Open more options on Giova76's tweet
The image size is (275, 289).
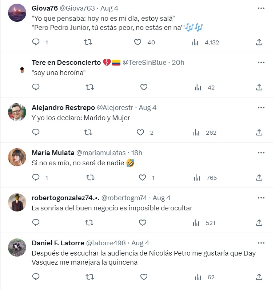click(261, 8)
